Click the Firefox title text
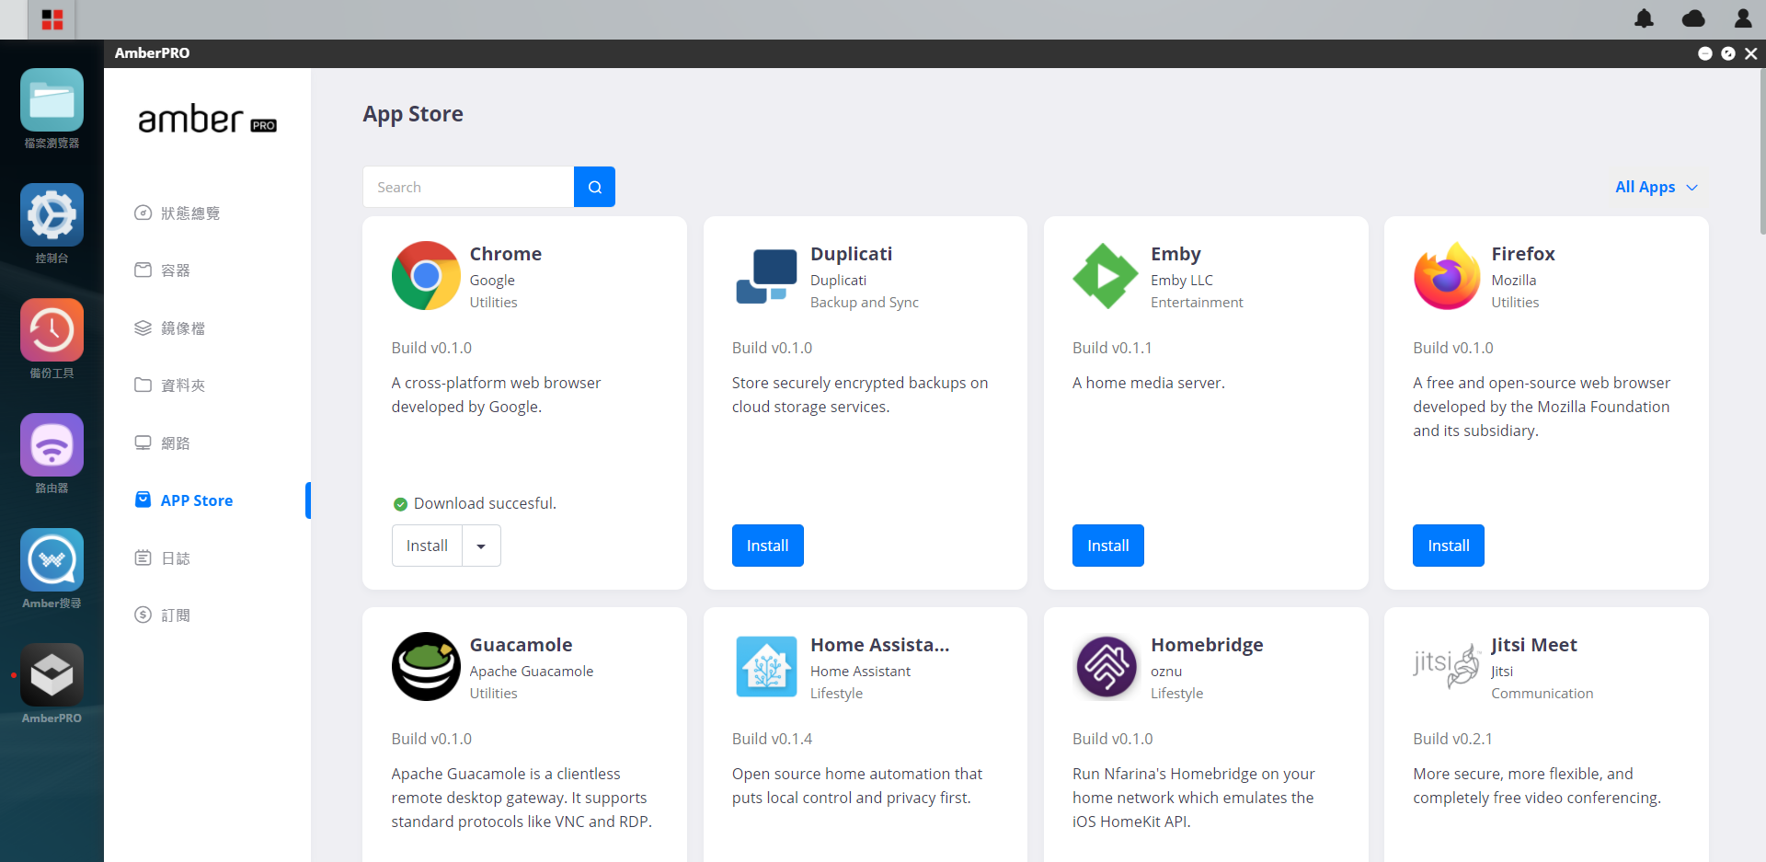 pyautogui.click(x=1522, y=254)
